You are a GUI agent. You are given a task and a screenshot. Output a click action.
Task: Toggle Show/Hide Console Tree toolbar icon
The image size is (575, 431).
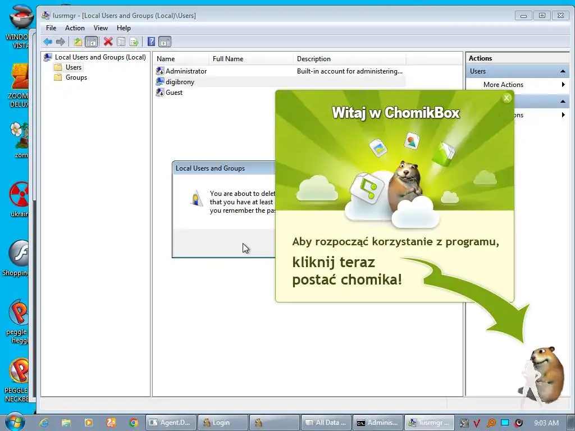pos(91,42)
